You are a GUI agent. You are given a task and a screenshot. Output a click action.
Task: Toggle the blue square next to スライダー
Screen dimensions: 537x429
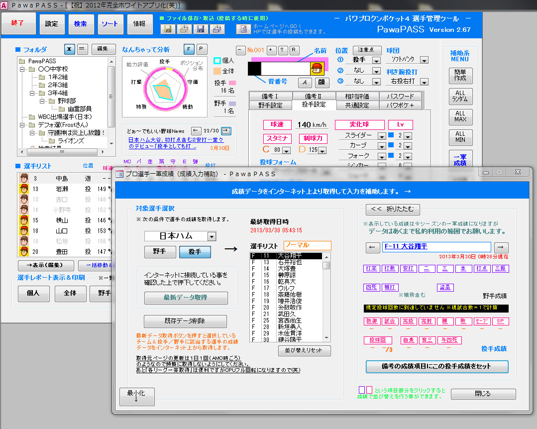pyautogui.click(x=391, y=135)
